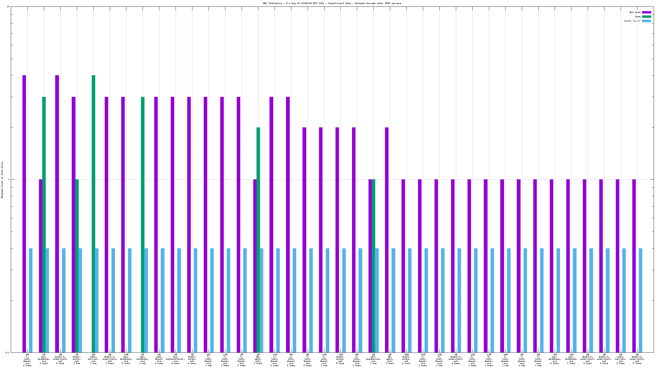Click the purple Not Spam legend swatch

(646, 12)
